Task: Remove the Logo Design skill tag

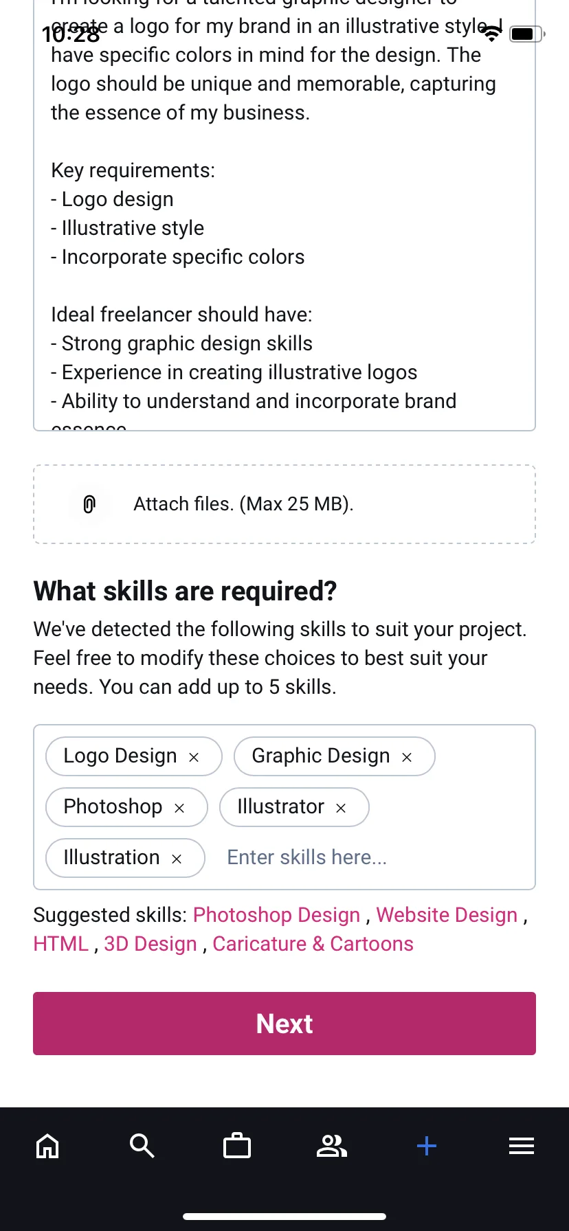Action: pyautogui.click(x=194, y=757)
